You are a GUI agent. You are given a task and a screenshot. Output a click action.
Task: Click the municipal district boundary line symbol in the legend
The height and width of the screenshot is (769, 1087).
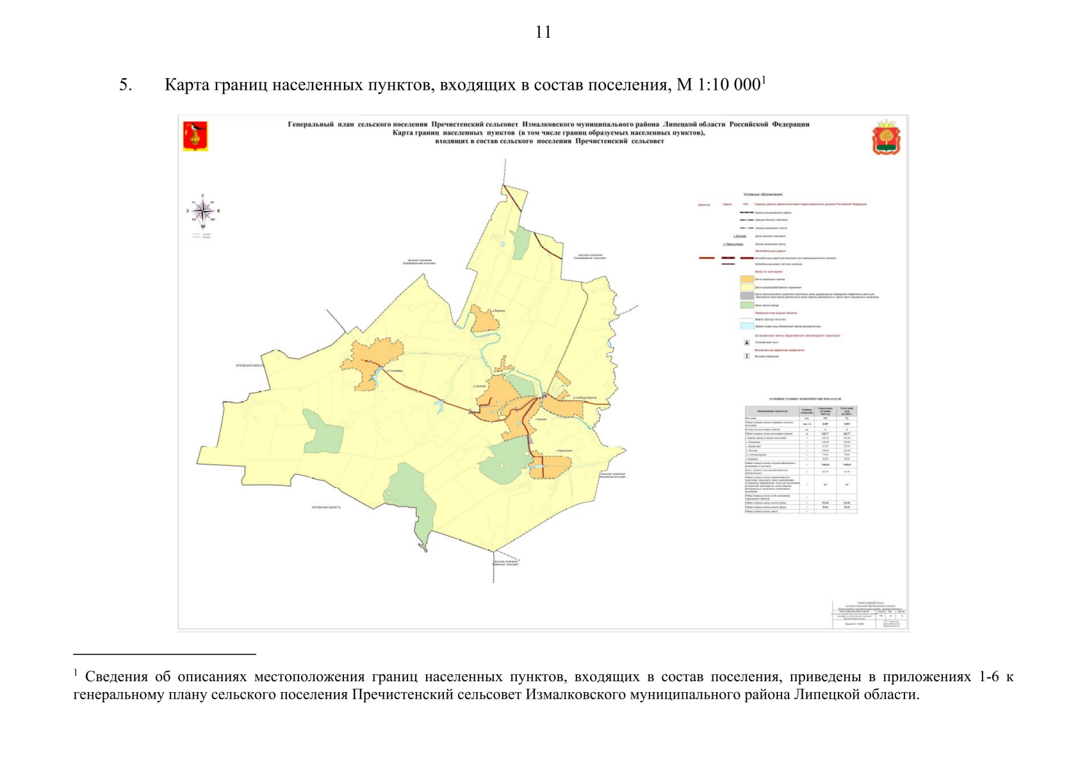click(746, 212)
